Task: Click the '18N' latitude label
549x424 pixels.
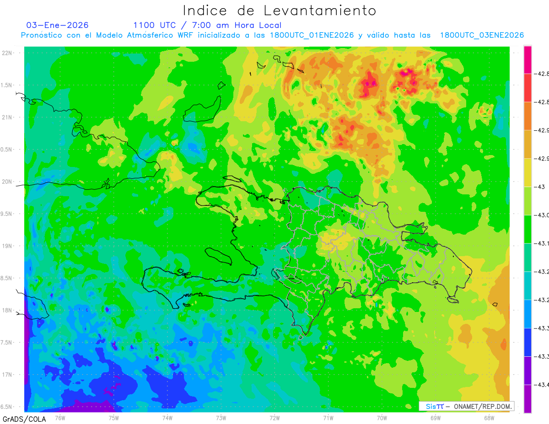Action: tap(7, 310)
